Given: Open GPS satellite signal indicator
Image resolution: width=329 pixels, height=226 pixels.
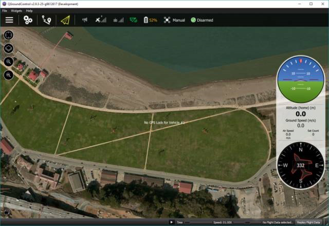Looking at the screenshot, I should 101,20.
